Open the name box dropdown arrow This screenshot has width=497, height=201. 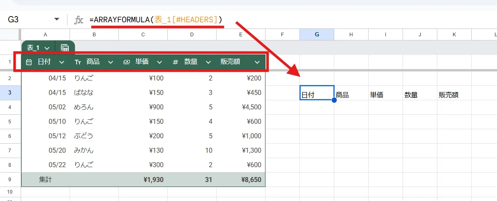57,19
